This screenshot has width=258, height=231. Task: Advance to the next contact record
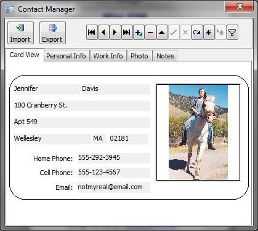(x=115, y=33)
